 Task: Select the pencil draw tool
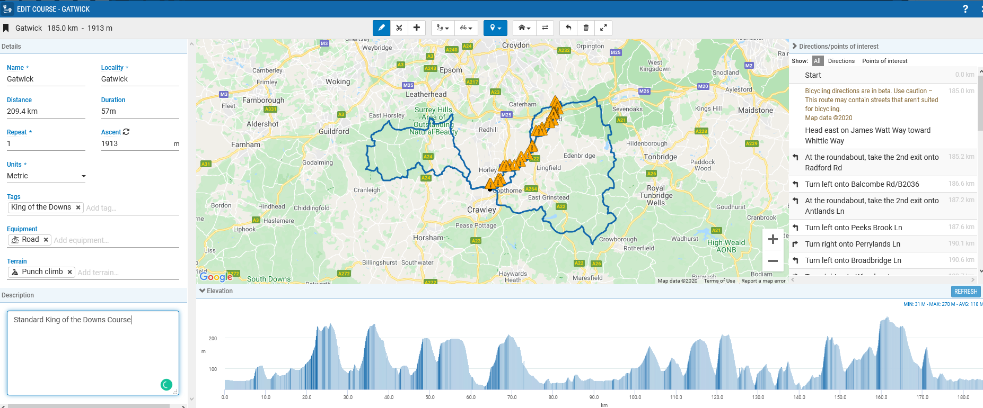[x=381, y=28]
